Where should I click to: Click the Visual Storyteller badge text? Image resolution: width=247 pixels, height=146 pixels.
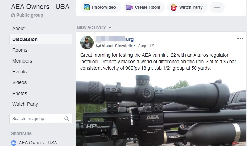[x=118, y=46]
